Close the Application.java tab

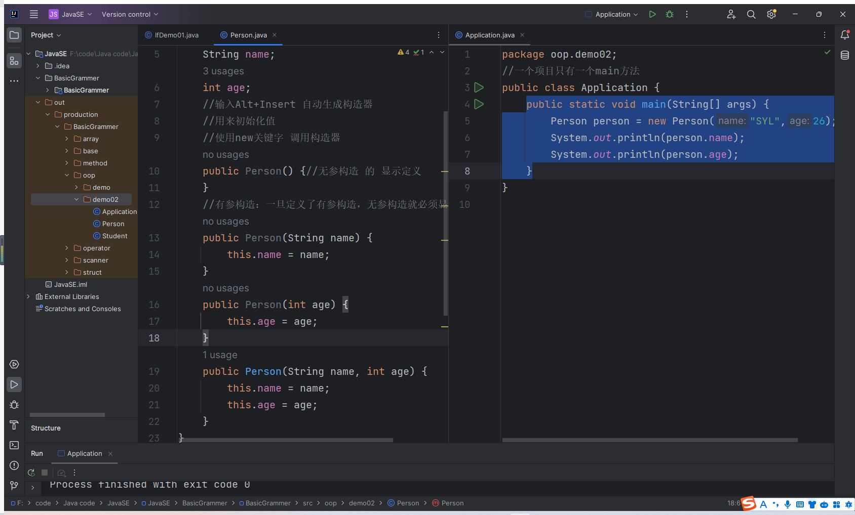pos(522,35)
